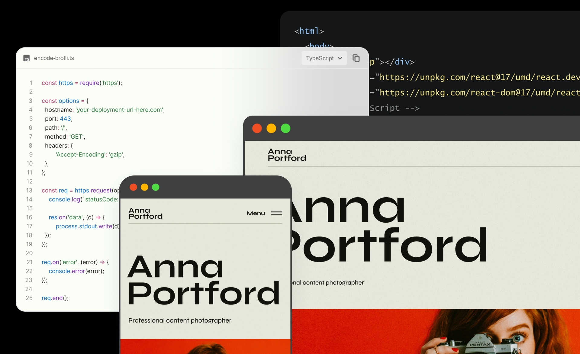This screenshot has height=354, width=580.
Task: Copy code with the clipboard icon
Action: point(356,58)
